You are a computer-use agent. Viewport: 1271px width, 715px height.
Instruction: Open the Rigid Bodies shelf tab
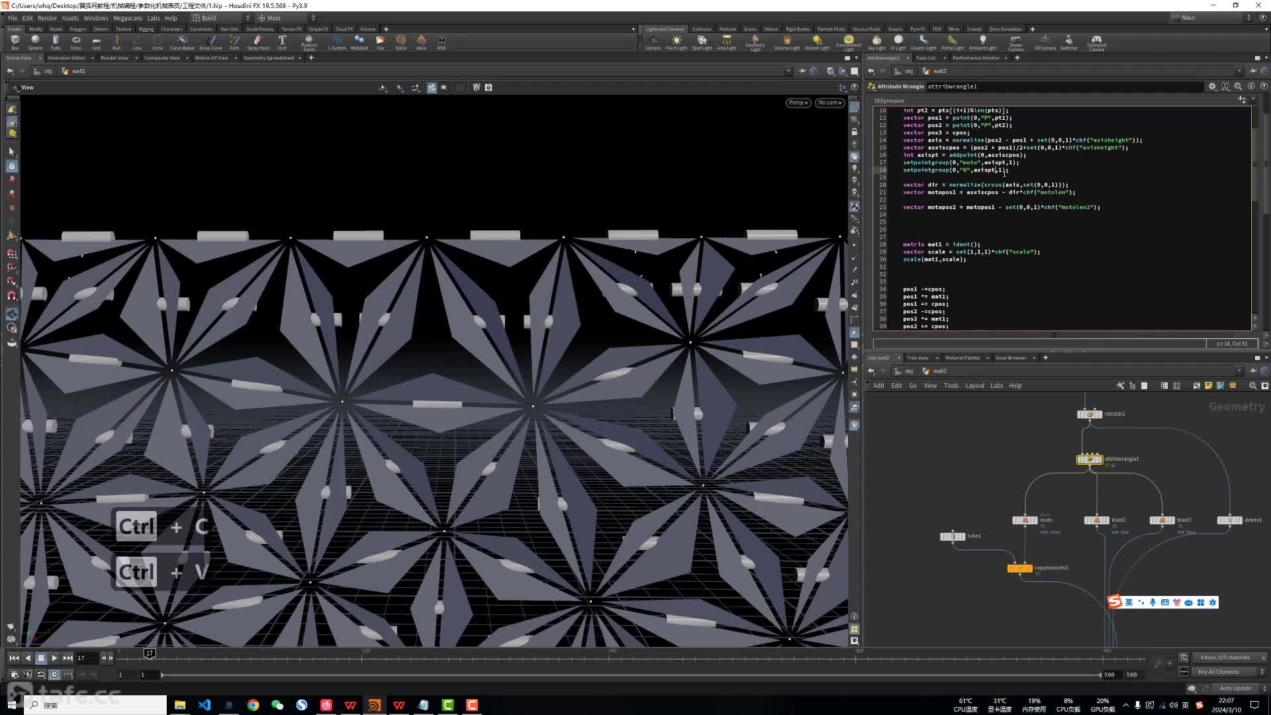[798, 29]
